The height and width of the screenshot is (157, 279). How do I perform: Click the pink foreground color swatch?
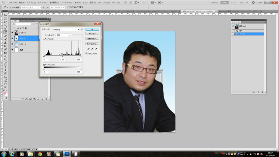pos(5,93)
